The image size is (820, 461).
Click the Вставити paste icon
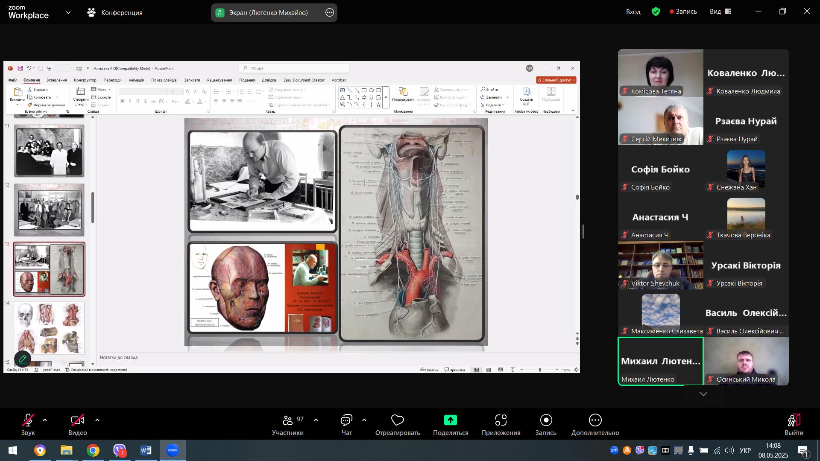pos(18,92)
